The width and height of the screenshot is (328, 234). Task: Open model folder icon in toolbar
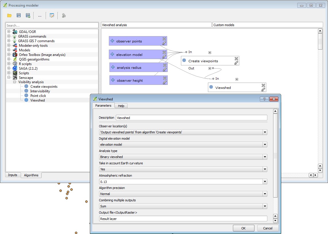[x=9, y=15]
